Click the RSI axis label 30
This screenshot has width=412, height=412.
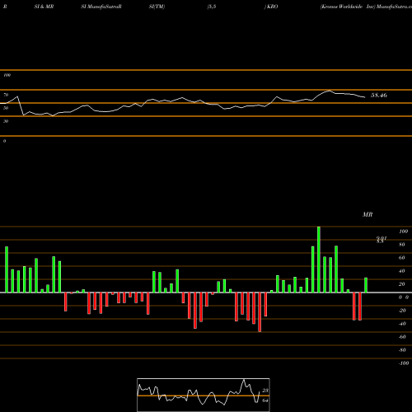point(6,121)
